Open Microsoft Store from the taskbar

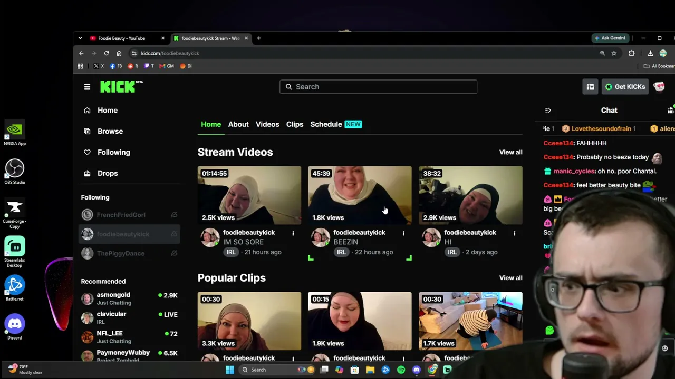coord(355,370)
